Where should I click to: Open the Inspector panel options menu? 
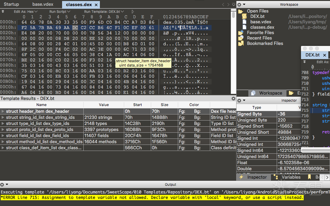(244, 101)
